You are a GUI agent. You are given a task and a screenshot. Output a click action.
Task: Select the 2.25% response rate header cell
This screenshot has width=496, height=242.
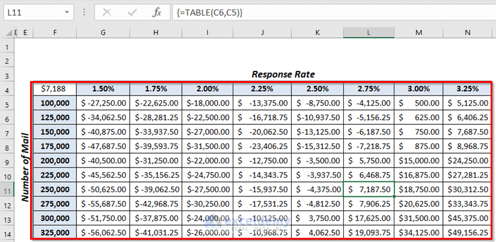[x=262, y=89]
